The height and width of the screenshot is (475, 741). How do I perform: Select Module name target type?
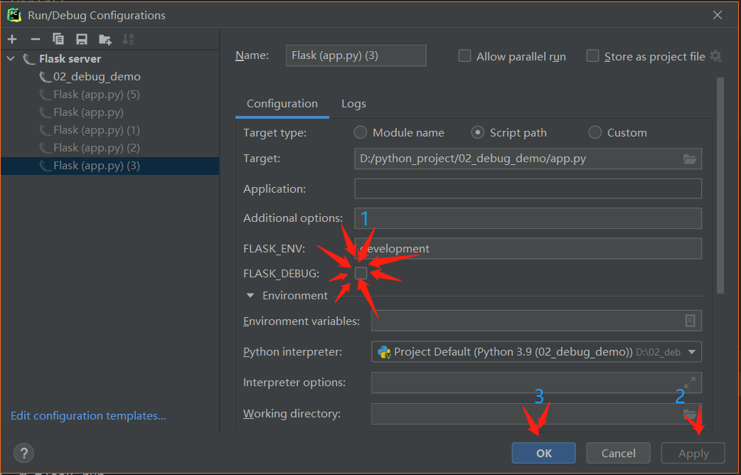point(361,133)
